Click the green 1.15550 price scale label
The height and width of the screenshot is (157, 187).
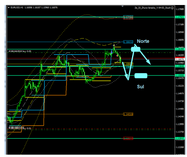179,75
